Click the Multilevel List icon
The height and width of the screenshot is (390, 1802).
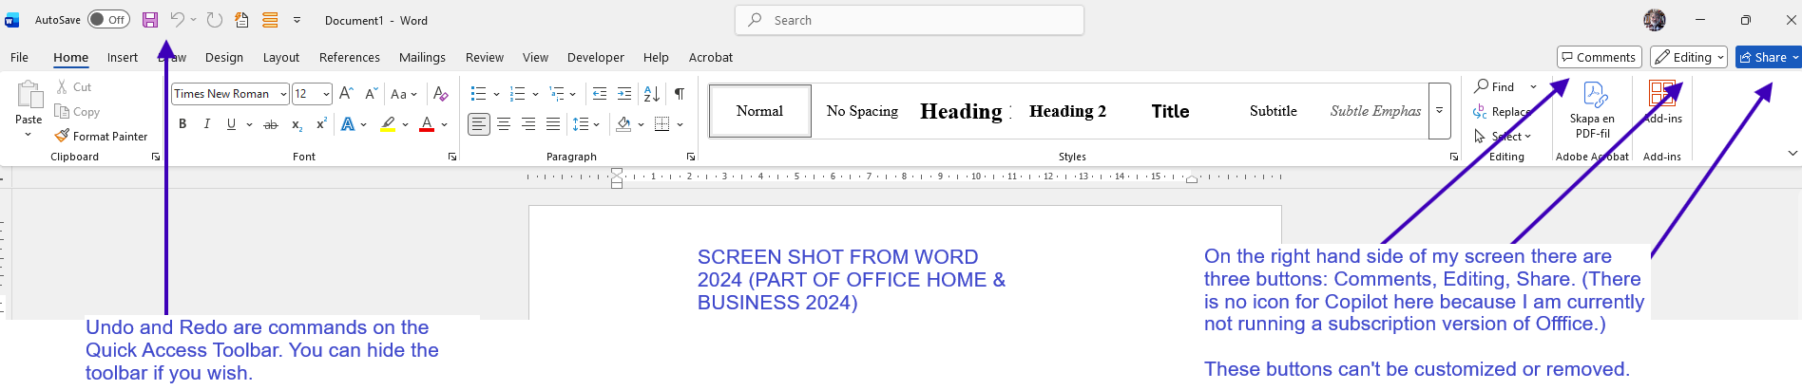coord(557,94)
